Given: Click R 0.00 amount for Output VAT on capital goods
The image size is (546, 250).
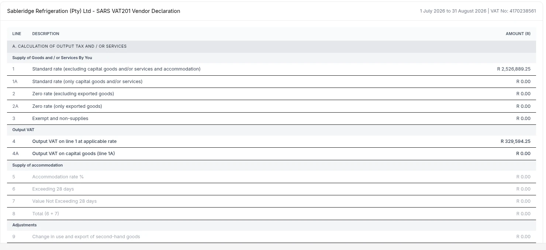Looking at the screenshot, I should coord(523,154).
